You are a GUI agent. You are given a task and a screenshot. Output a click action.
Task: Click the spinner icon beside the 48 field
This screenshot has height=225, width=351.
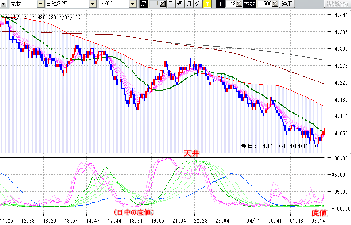click(240, 4)
